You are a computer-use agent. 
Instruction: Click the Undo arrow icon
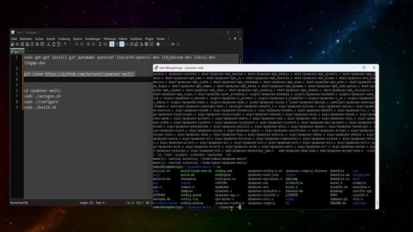pyautogui.click(x=65, y=44)
